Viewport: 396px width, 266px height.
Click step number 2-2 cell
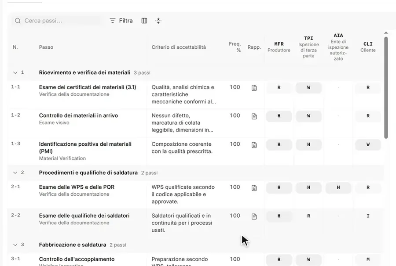pyautogui.click(x=15, y=216)
